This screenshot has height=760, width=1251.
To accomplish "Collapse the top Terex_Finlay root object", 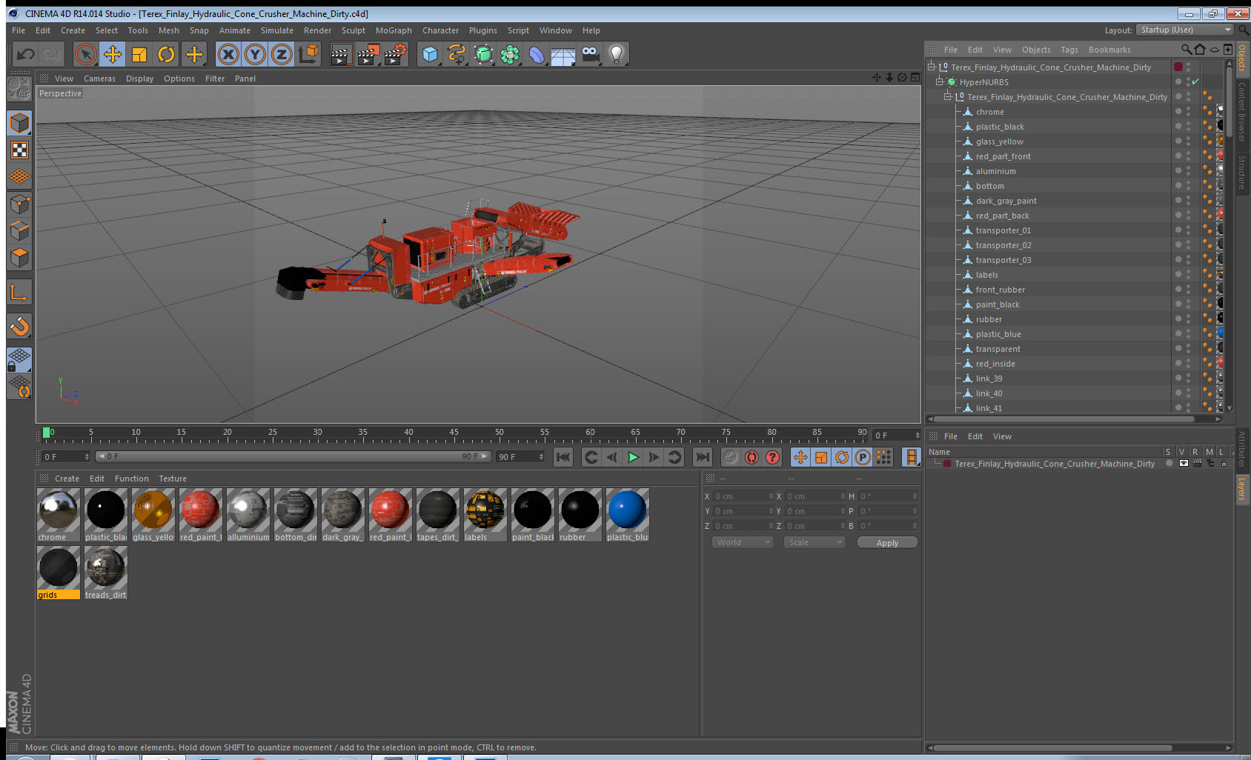I will pyautogui.click(x=932, y=67).
